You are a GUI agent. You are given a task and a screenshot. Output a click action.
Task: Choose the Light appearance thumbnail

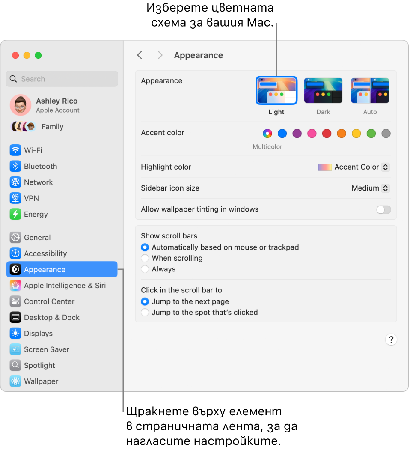click(276, 91)
